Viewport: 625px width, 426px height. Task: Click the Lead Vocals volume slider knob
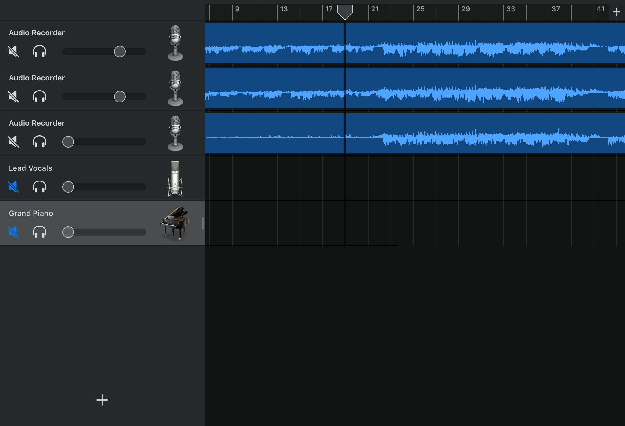coord(68,187)
